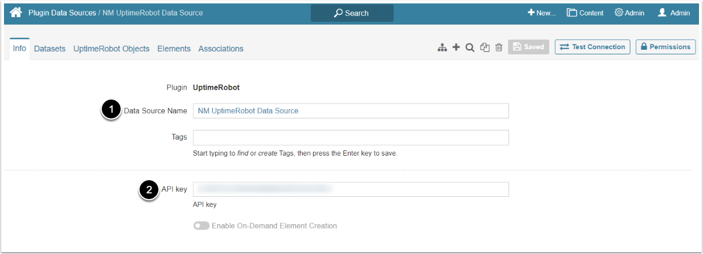Expand the New... menu in header
Viewport: 703px width, 254px height.
pos(541,13)
